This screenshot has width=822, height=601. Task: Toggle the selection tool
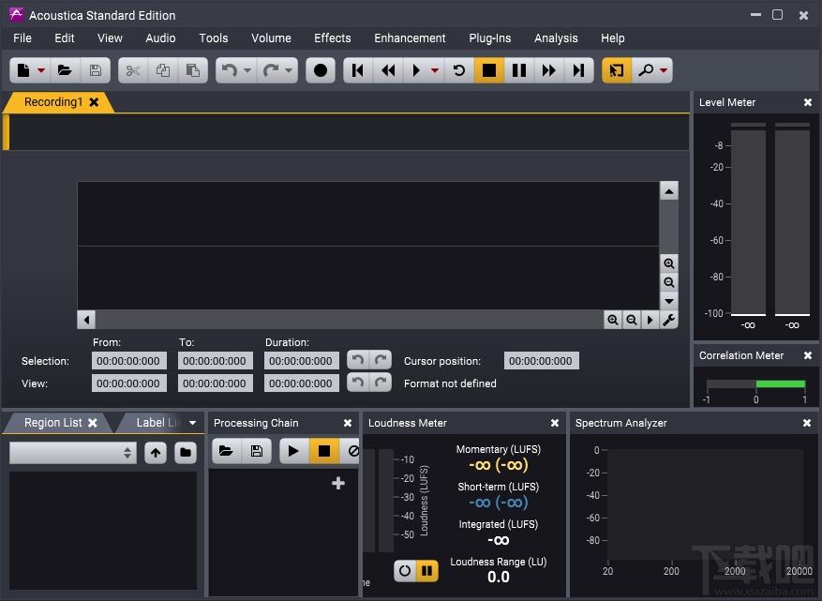click(x=617, y=70)
